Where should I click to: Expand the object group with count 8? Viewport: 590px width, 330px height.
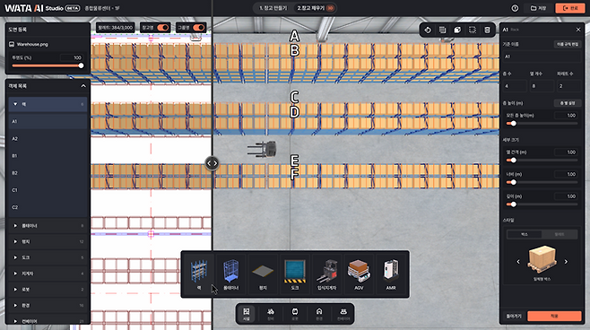pos(15,226)
